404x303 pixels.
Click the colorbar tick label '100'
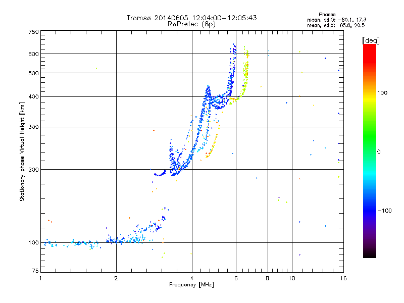(x=382, y=93)
